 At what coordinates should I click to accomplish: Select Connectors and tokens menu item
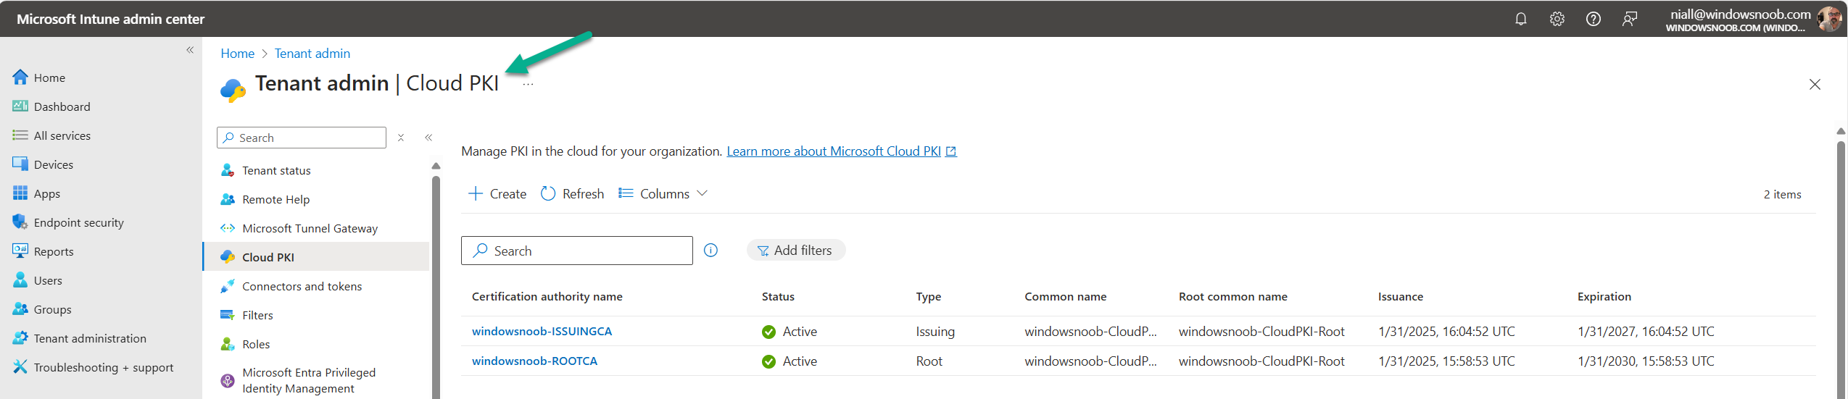[302, 287]
